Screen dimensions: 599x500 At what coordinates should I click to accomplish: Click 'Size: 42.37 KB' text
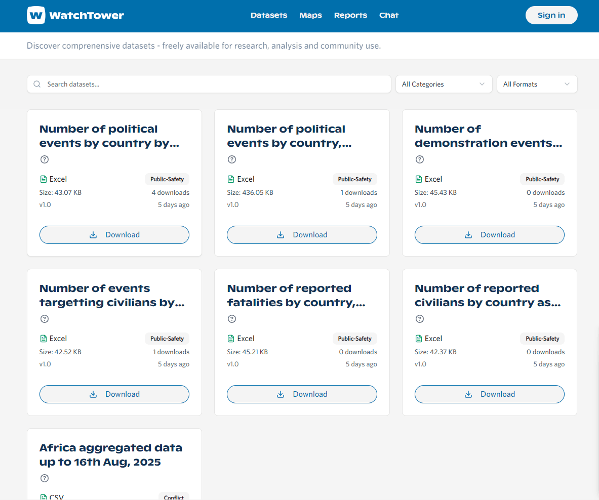pos(435,352)
